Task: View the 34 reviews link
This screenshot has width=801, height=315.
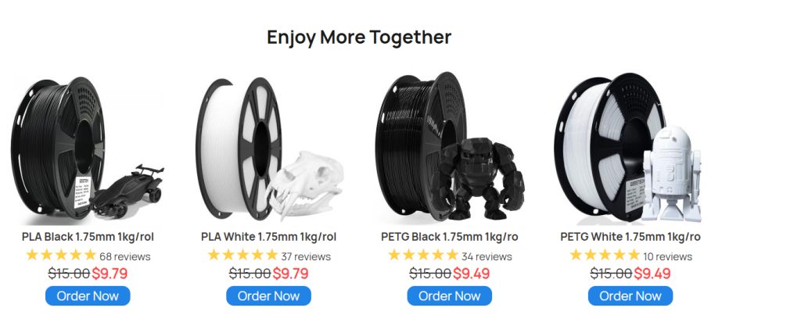Action: (x=487, y=256)
